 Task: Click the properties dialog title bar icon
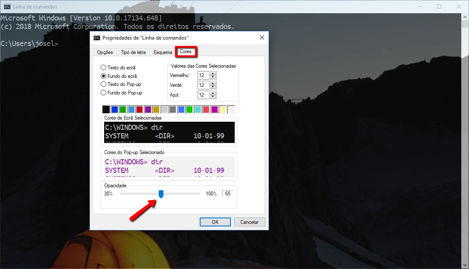(97, 38)
